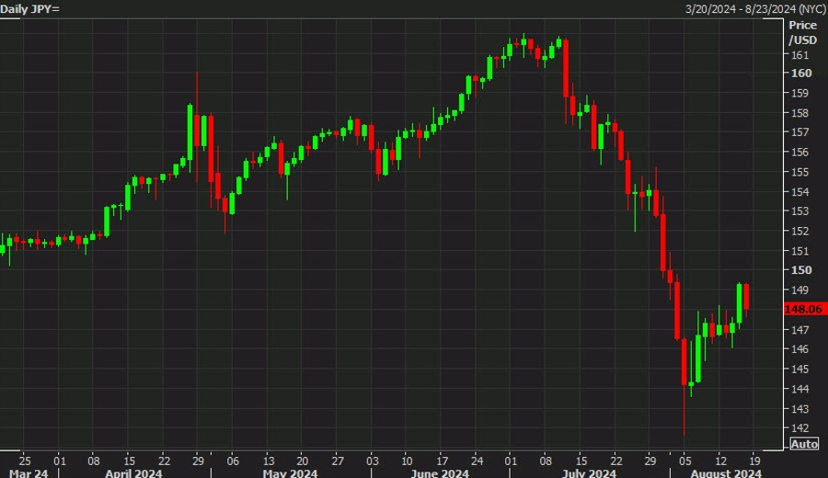Click the 3/20/2024 - 8/23/2024 date range
This screenshot has height=478, width=828.
coord(755,9)
